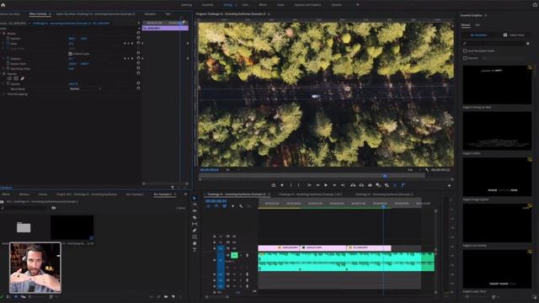The width and height of the screenshot is (539, 303).
Task: Open the Program monitor button editor plus
Action: (449, 185)
